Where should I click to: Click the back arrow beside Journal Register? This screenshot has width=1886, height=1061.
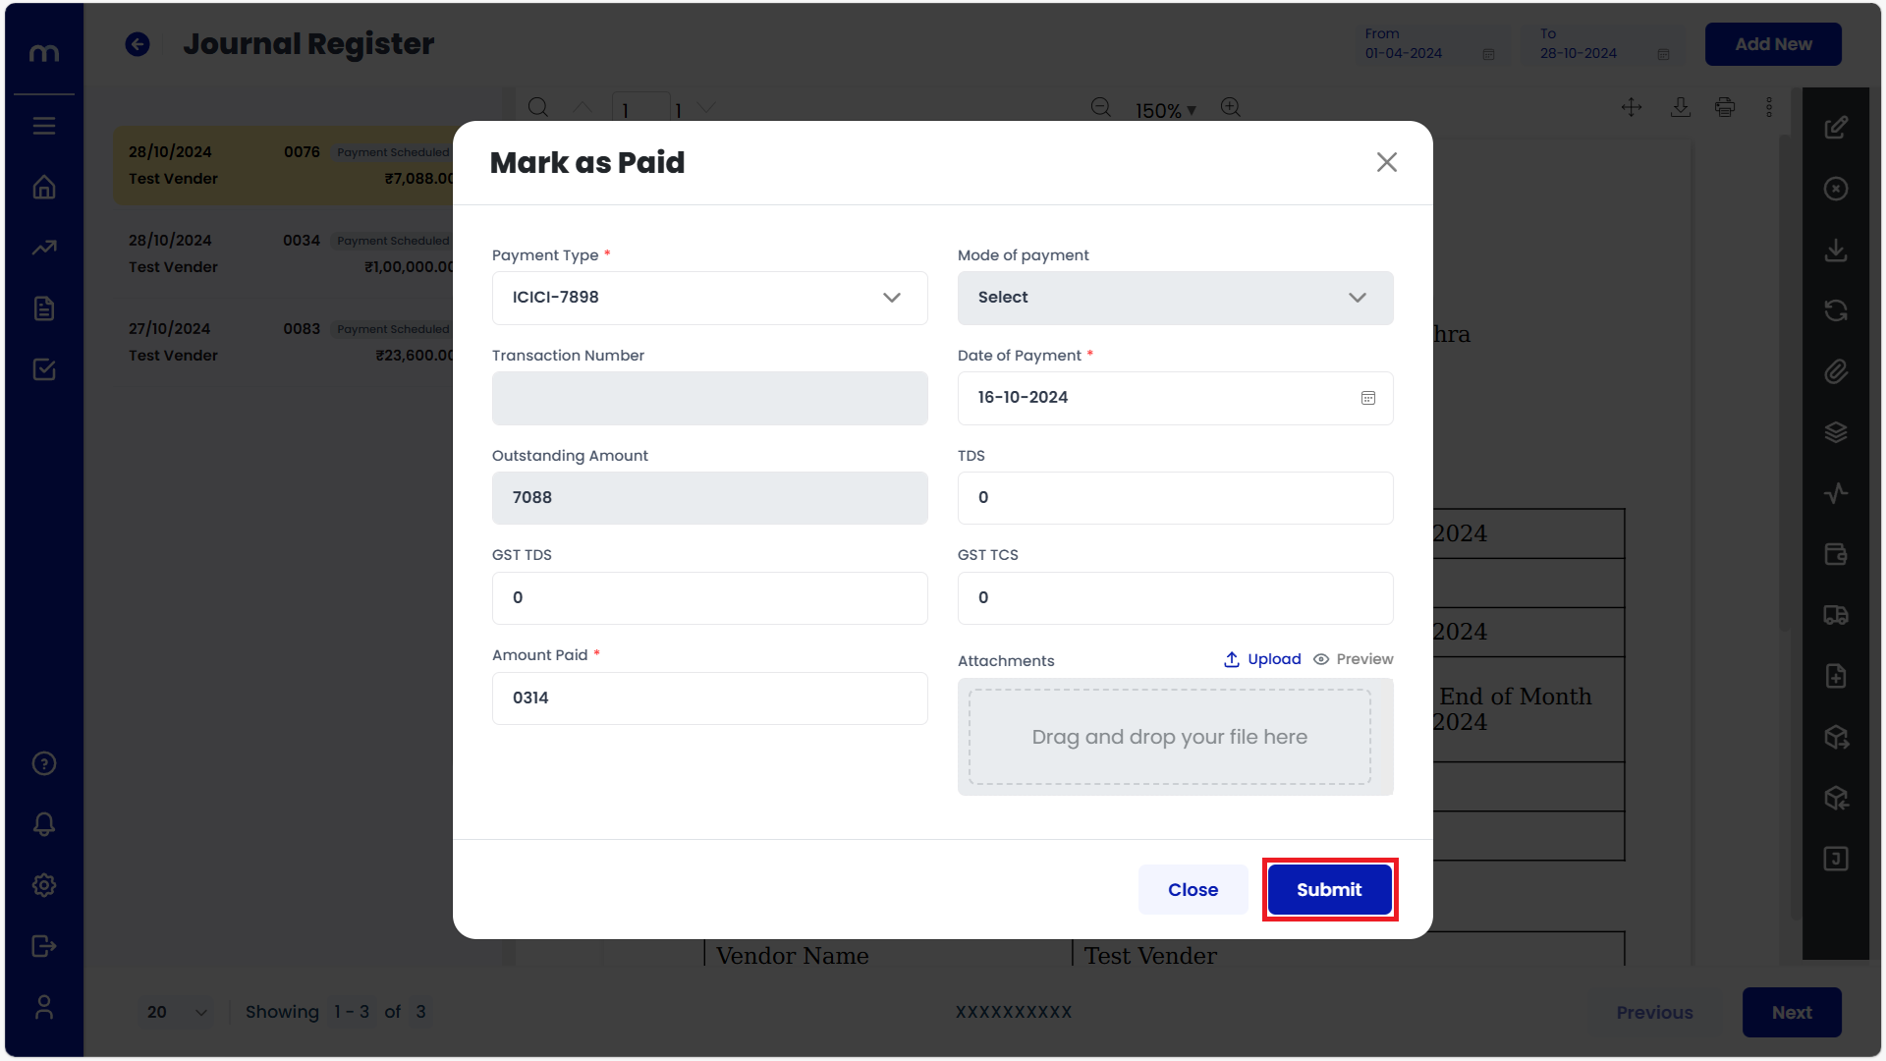point(138,44)
